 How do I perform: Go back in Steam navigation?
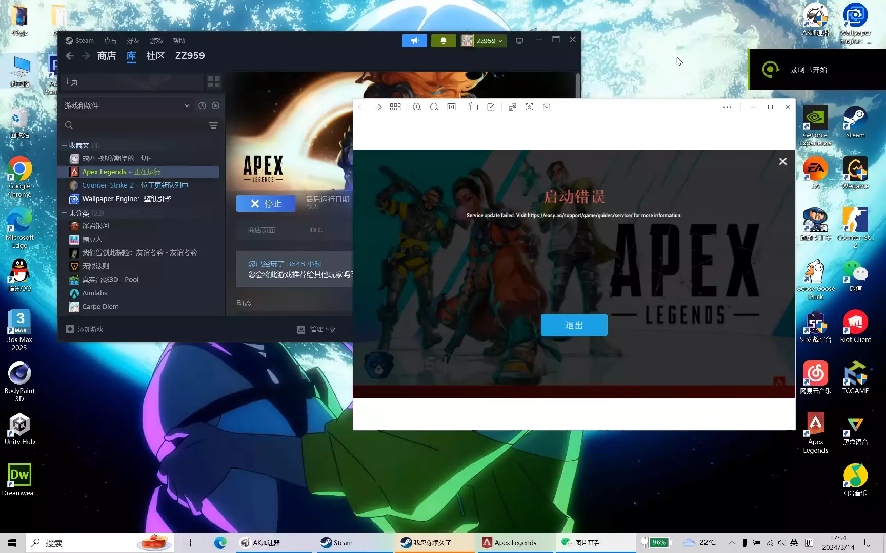(x=70, y=56)
